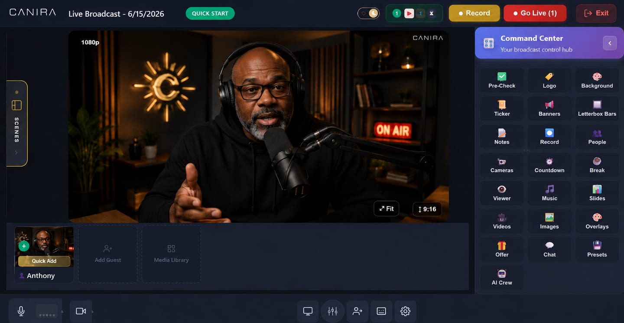Click the microphone level meter dots
This screenshot has width=624, height=323.
(47, 312)
